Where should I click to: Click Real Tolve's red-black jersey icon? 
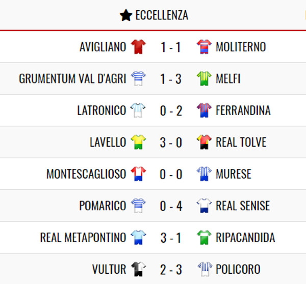pyautogui.click(x=204, y=142)
